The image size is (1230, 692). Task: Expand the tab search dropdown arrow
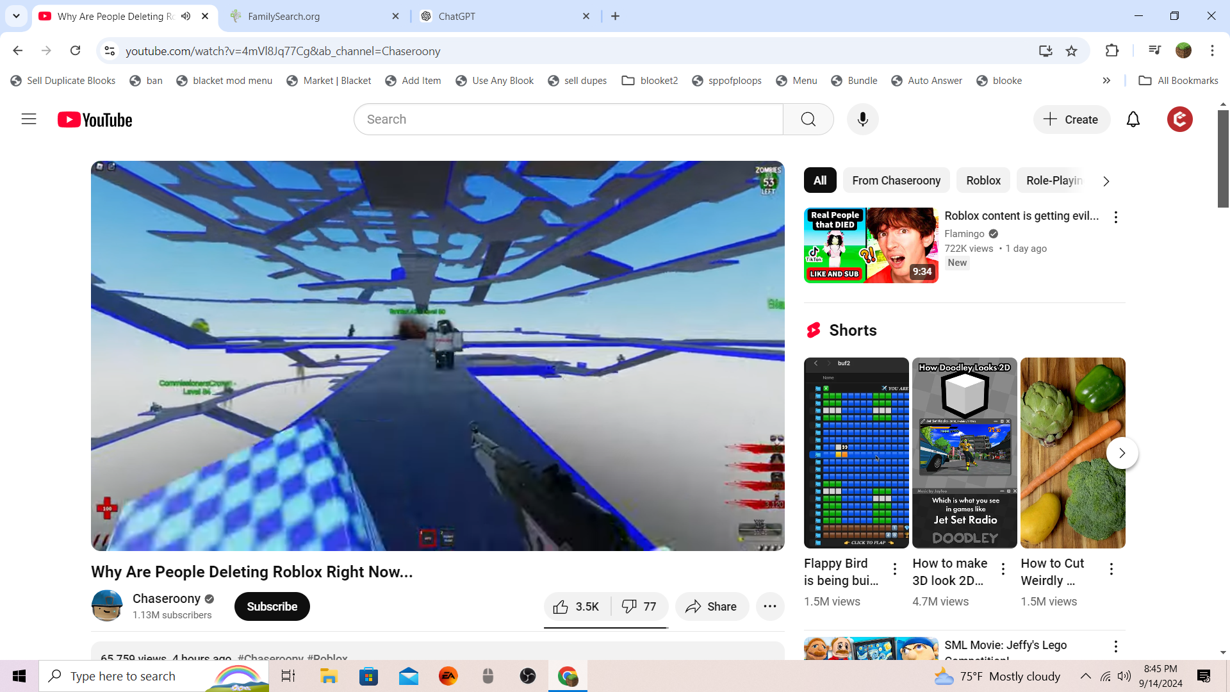(x=16, y=16)
